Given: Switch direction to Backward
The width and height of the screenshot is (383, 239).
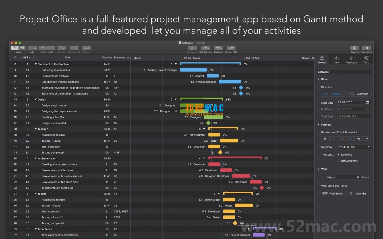Looking at the screenshot, I should point(359,94).
